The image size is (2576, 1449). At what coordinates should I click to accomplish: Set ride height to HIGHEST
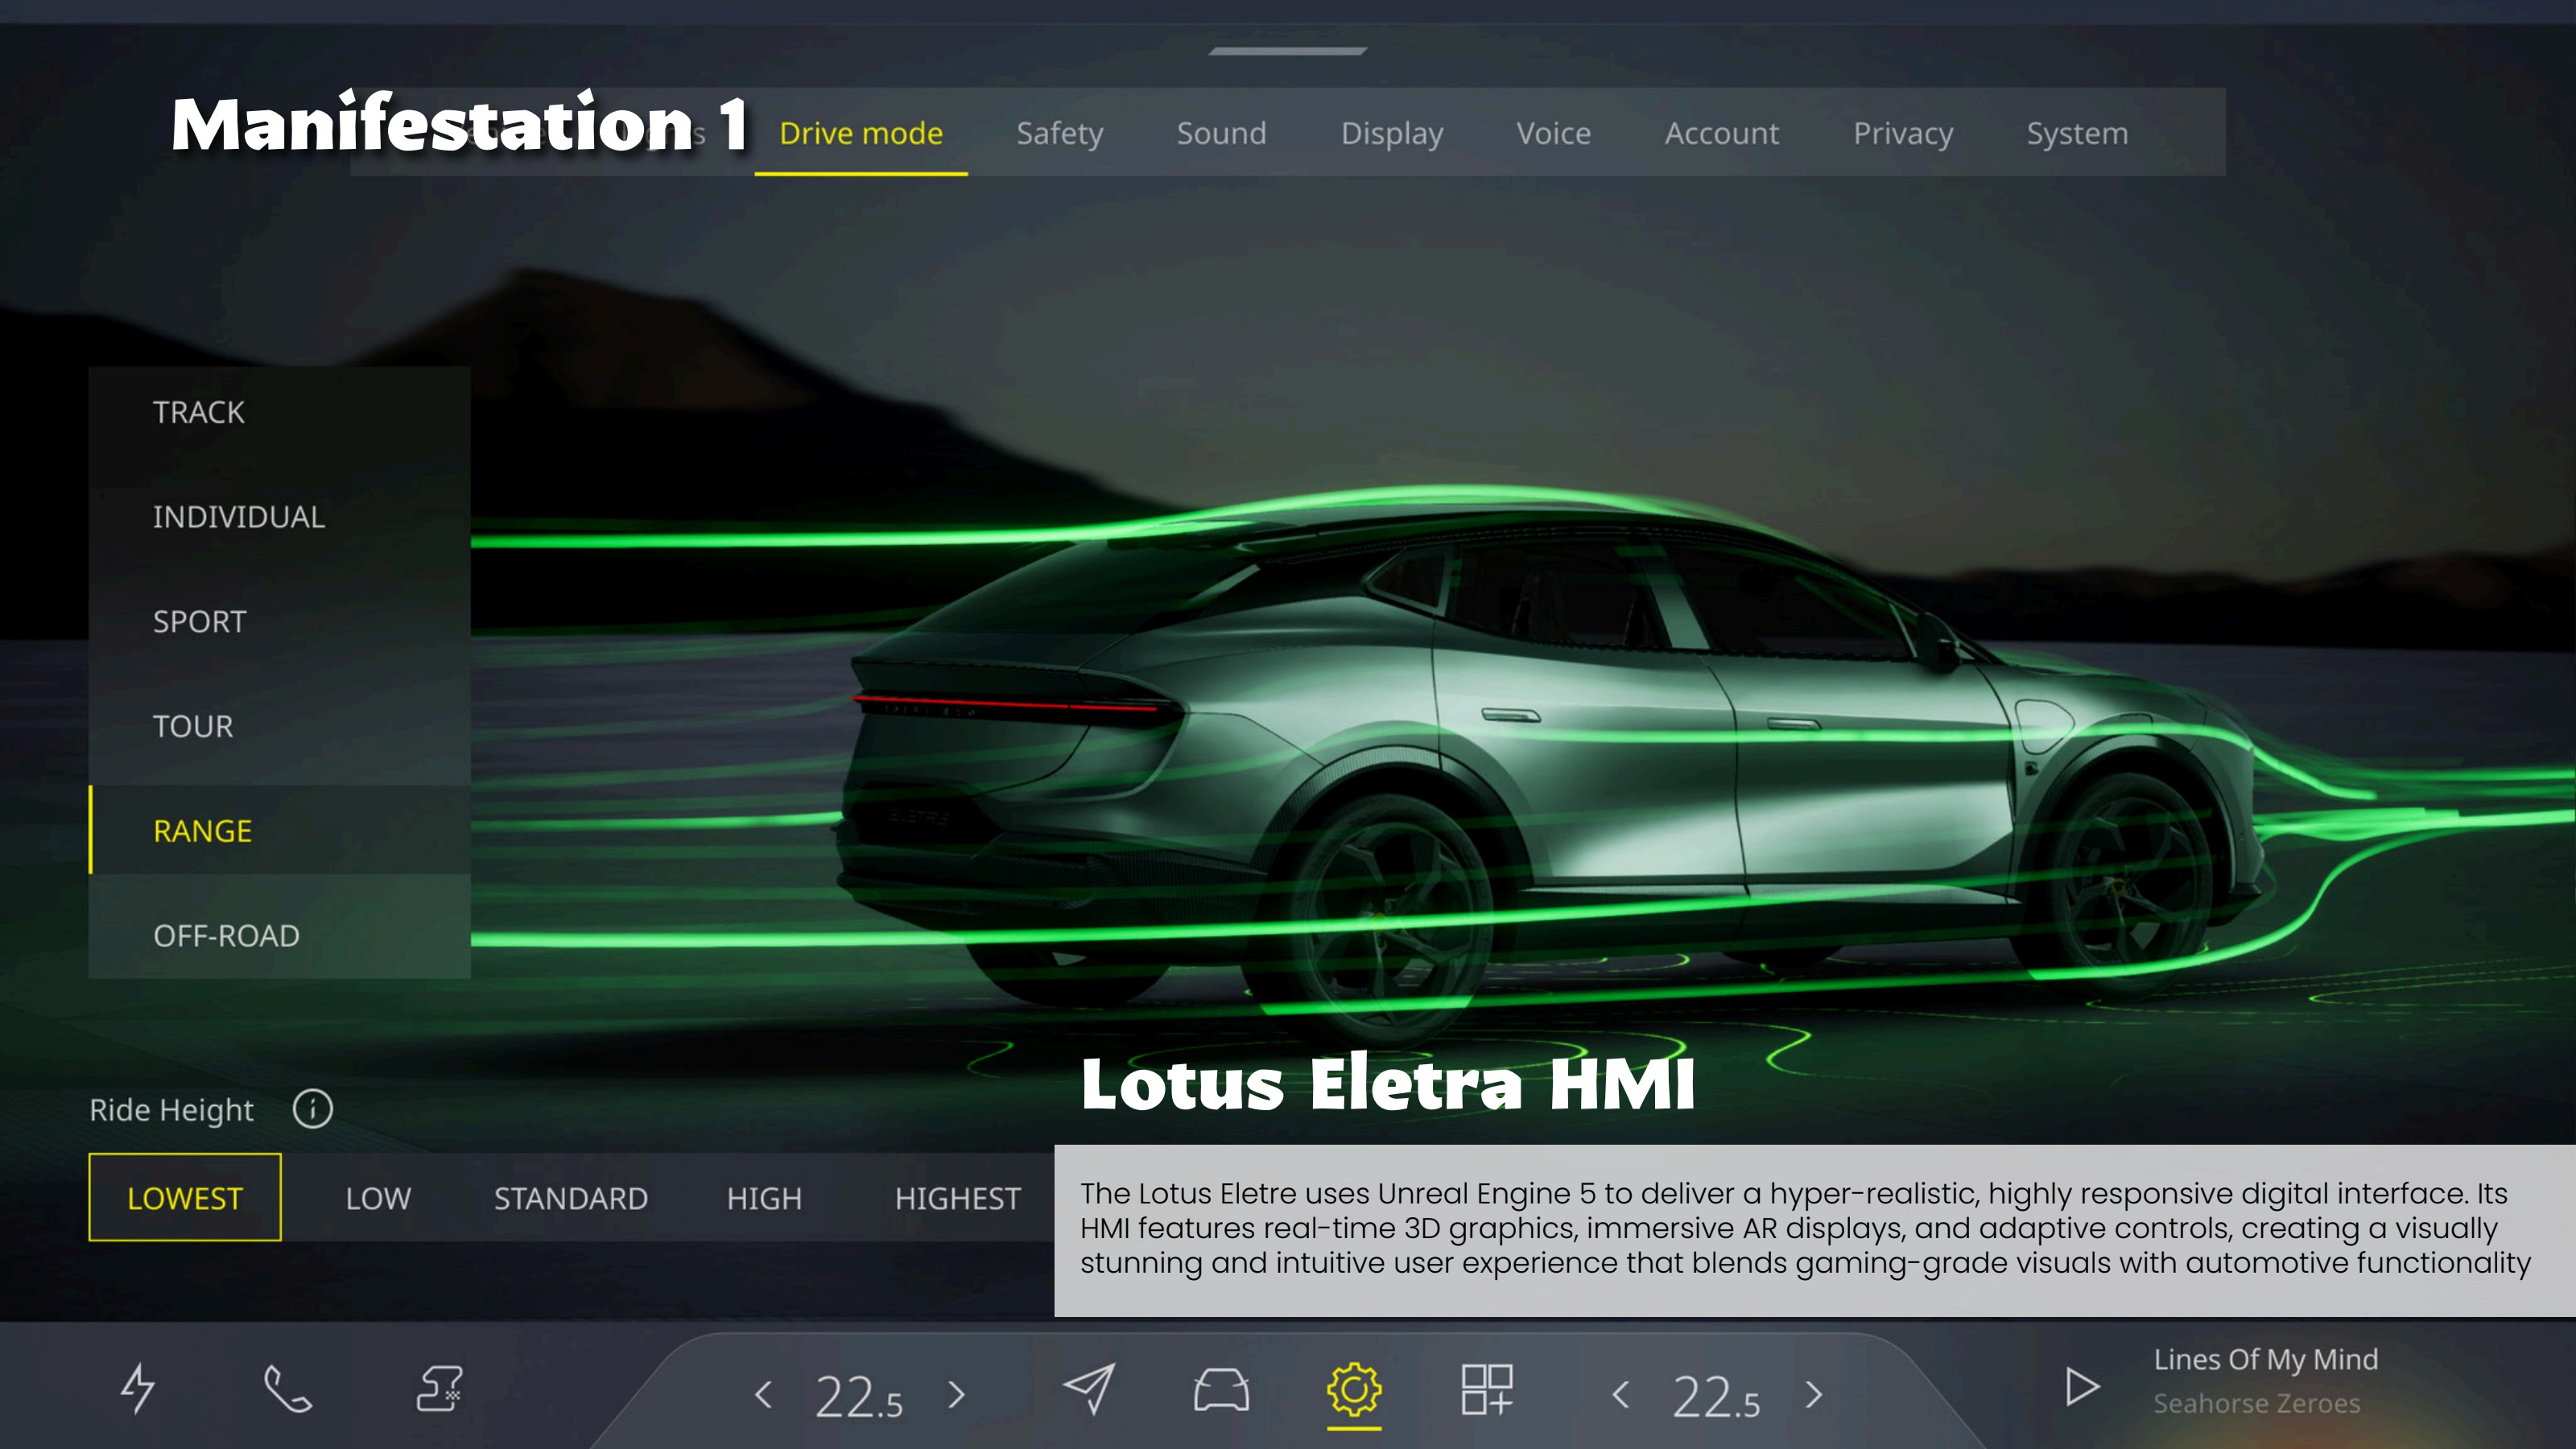tap(957, 1198)
